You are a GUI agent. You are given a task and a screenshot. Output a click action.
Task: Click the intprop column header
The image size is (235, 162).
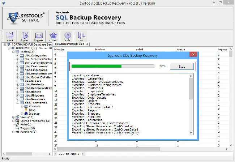[222, 49]
